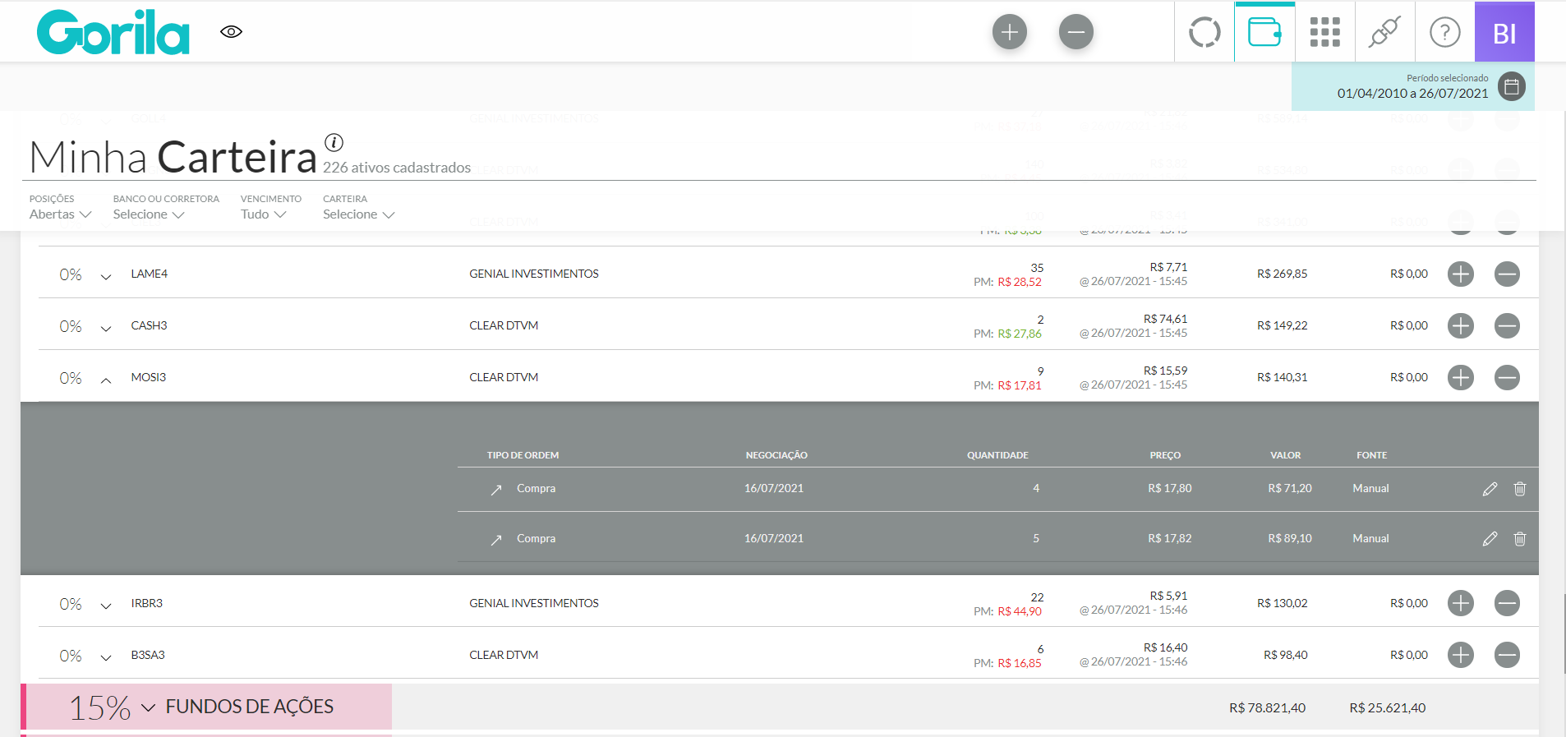Open the wallet carteira tab
Image resolution: width=1566 pixels, height=737 pixels.
click(x=1264, y=33)
